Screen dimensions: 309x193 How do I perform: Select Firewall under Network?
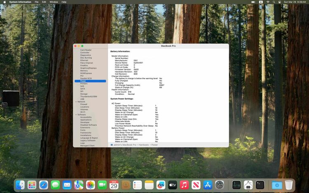[x=84, y=104]
